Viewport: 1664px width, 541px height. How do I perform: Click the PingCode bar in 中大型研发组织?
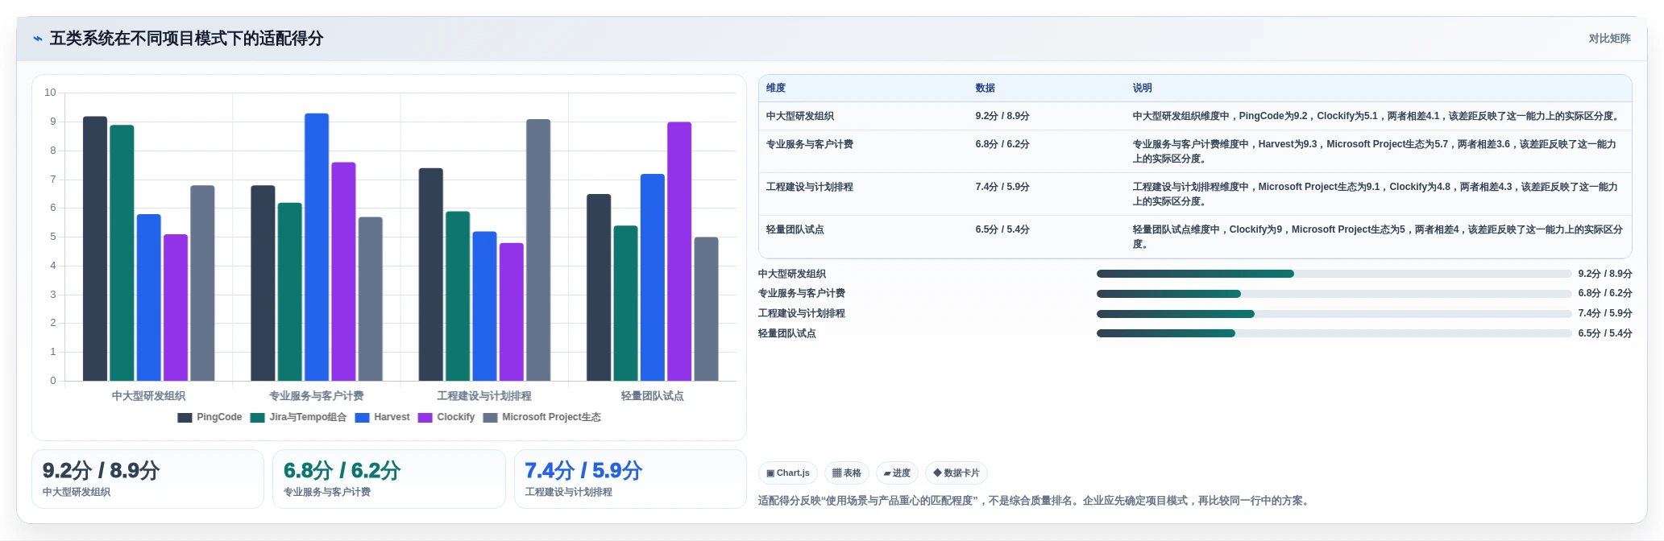point(95,249)
